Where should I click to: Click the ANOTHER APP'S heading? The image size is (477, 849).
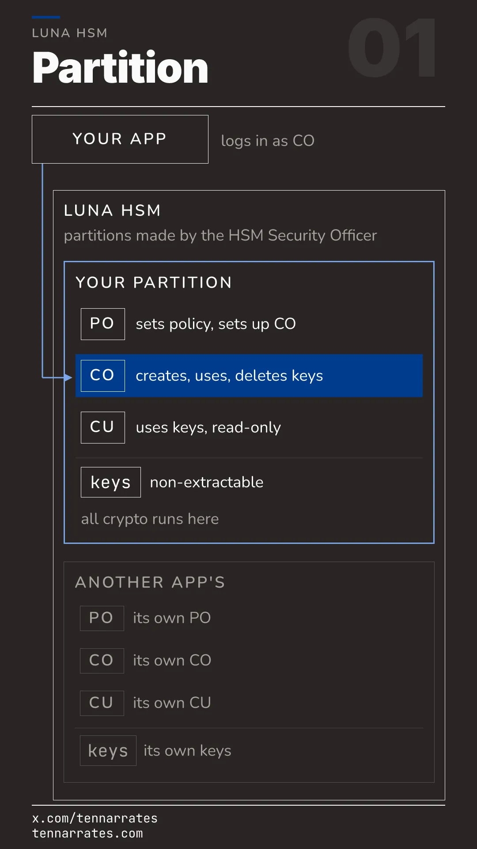click(150, 582)
